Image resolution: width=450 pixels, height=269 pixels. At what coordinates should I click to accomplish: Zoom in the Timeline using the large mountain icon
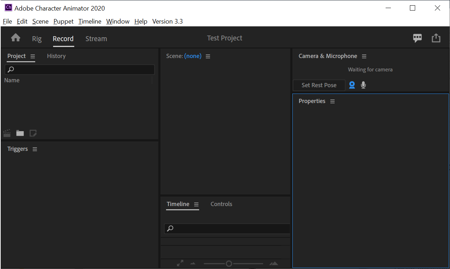click(x=274, y=263)
